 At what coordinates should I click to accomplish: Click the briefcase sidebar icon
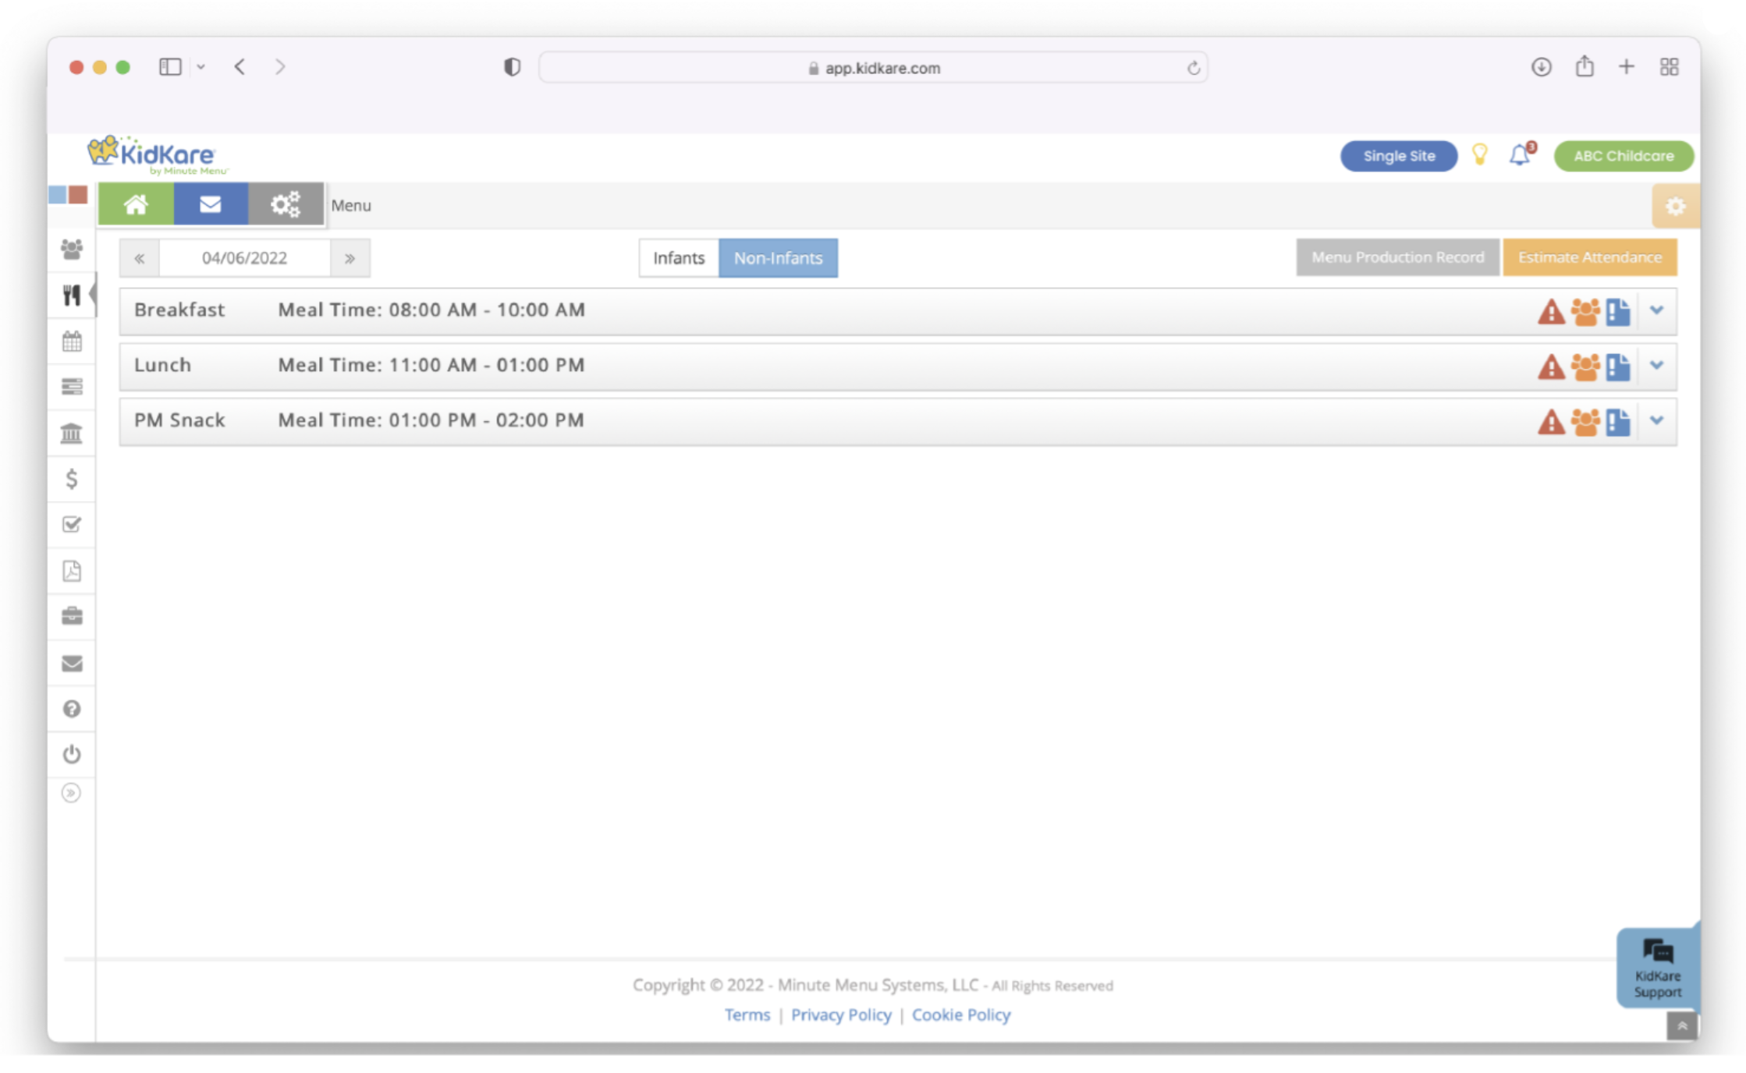(x=72, y=617)
